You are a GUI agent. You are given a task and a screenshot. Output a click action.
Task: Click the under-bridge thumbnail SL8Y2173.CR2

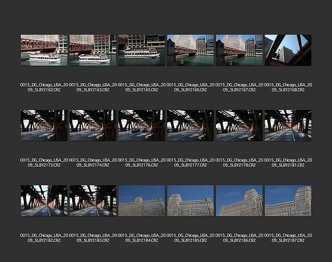click(x=44, y=126)
